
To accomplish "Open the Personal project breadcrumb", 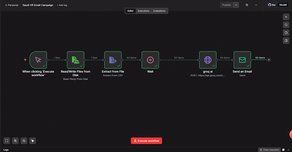I will click(11, 5).
